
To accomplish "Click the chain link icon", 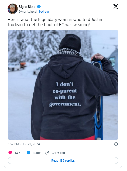I will pyautogui.click(x=47, y=153).
